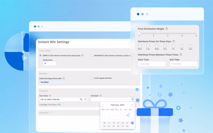Click help icon next to Label winning entries with

tap(64, 78)
